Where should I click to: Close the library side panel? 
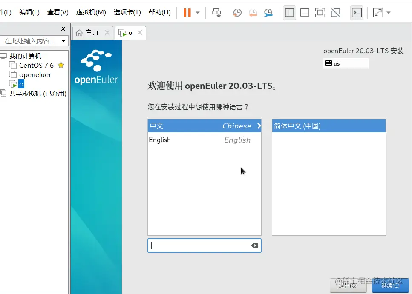pyautogui.click(x=63, y=29)
